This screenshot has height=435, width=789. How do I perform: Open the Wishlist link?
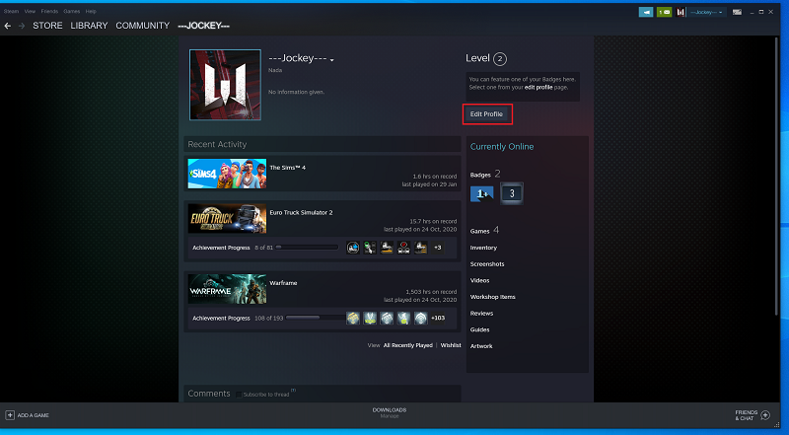pos(451,346)
